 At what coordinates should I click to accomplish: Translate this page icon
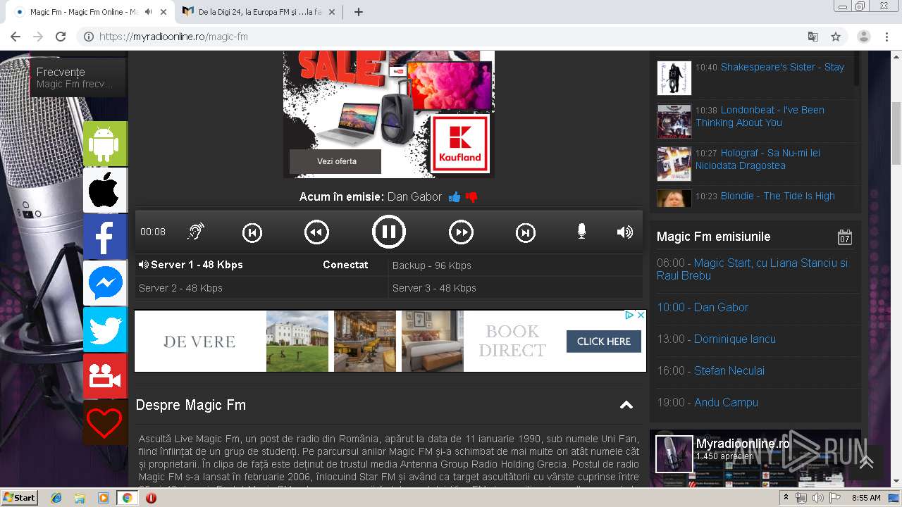tap(813, 37)
